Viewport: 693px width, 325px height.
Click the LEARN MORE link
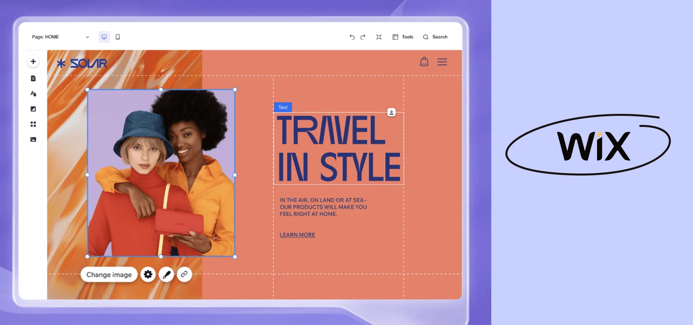point(297,235)
